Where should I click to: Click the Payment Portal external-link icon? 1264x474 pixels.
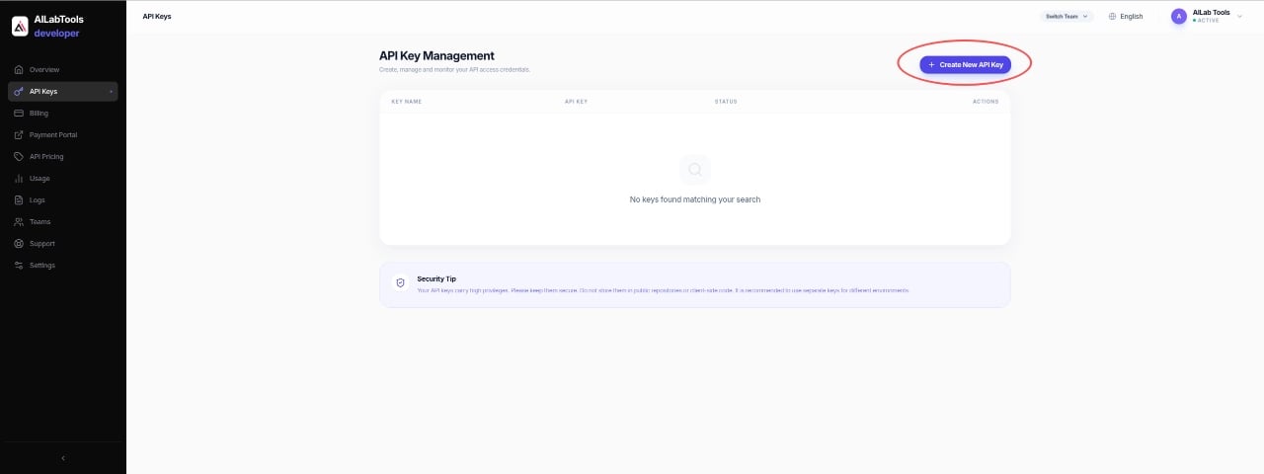point(19,135)
